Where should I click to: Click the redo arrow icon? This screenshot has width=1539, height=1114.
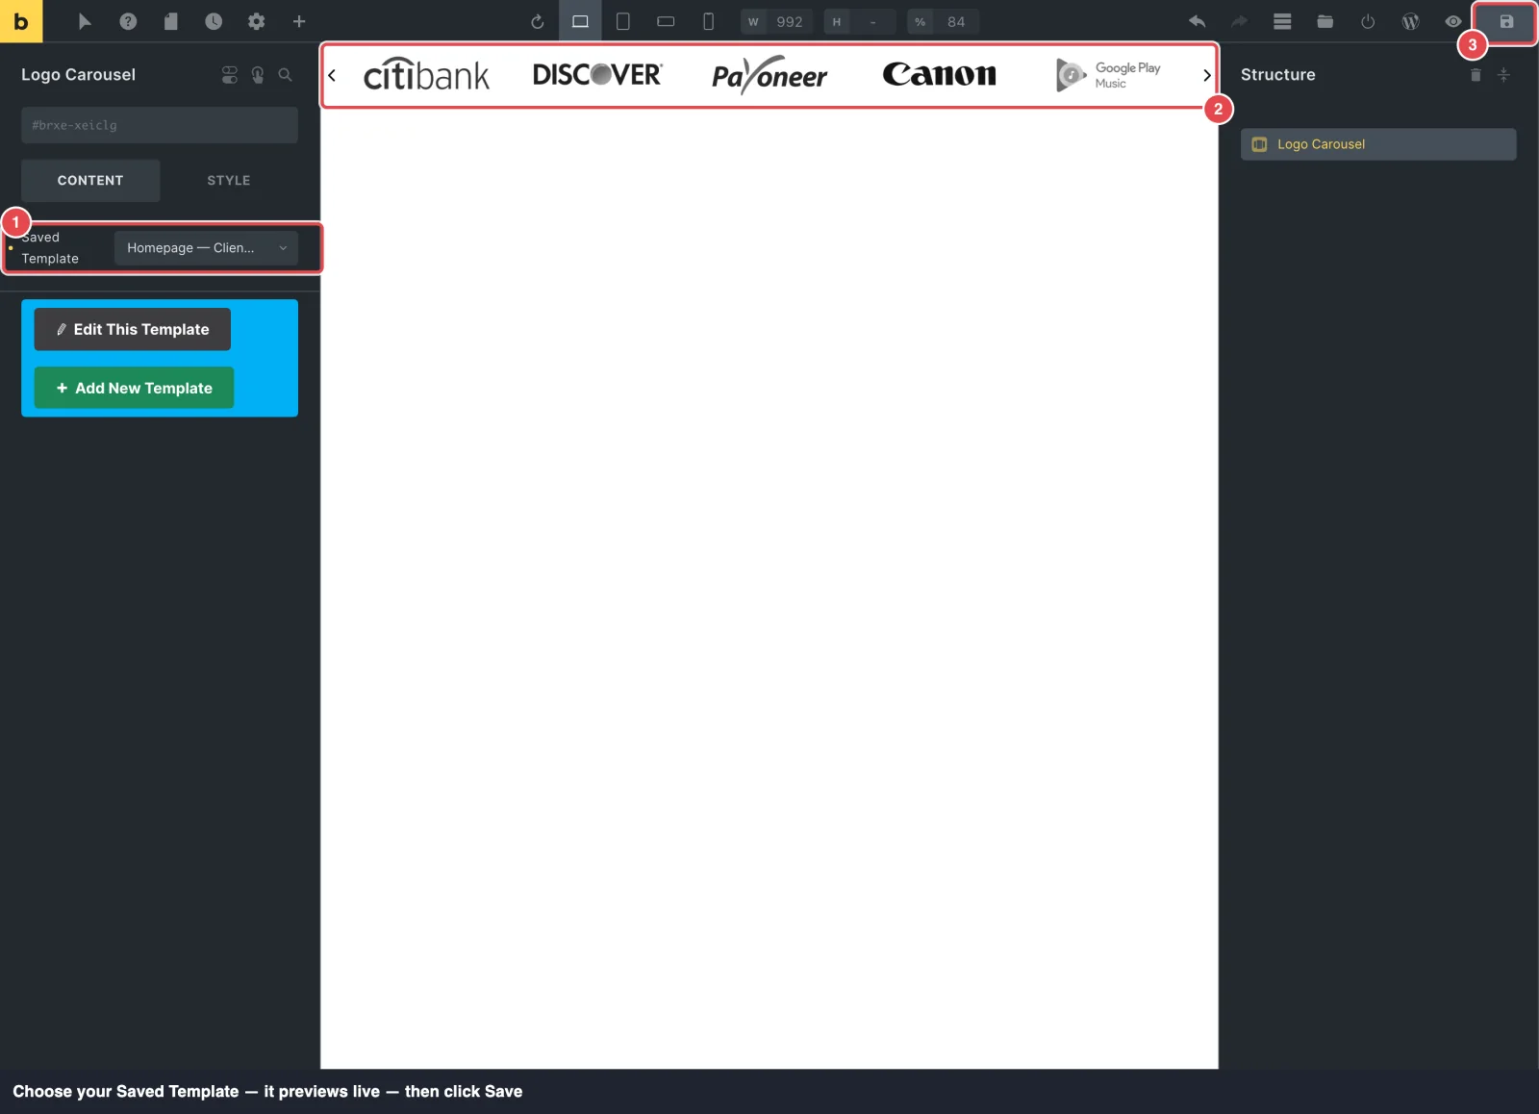(1240, 21)
